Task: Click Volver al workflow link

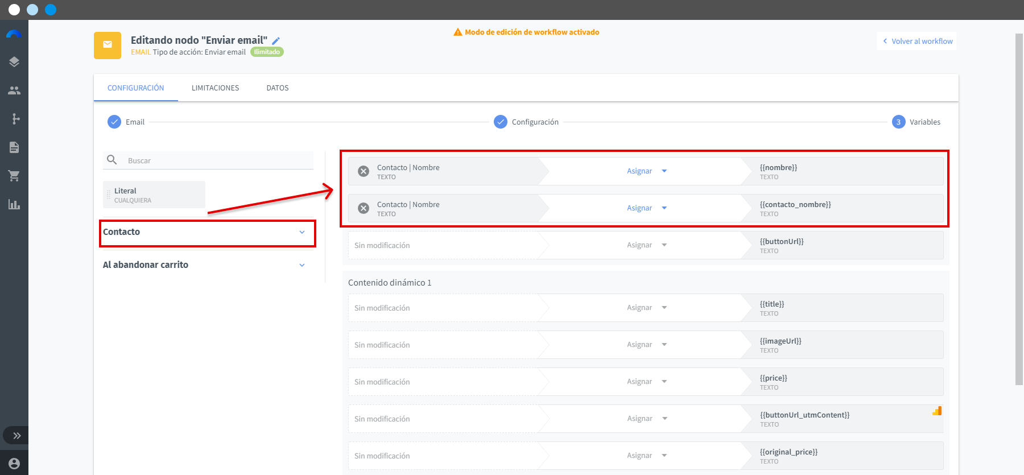Action: click(917, 41)
